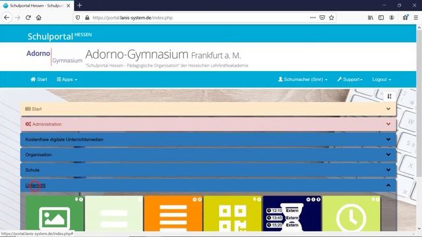Pin the green image tile
Screen dimensions: 422x237
[76, 199]
